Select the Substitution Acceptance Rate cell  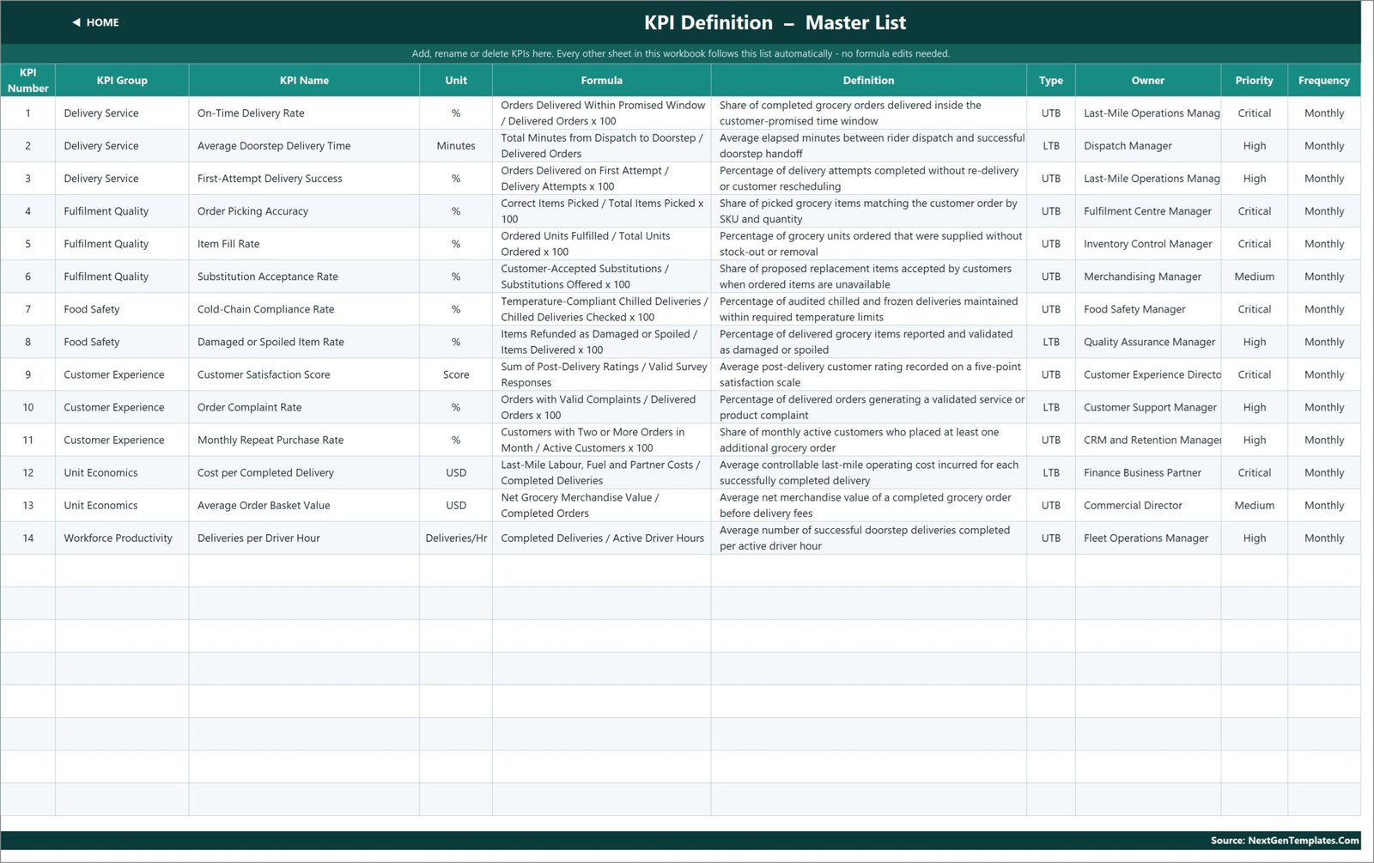304,277
